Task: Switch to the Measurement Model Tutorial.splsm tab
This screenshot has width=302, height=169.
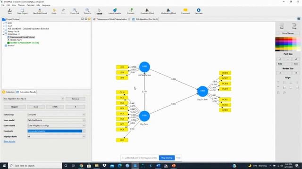Action: (x=111, y=19)
